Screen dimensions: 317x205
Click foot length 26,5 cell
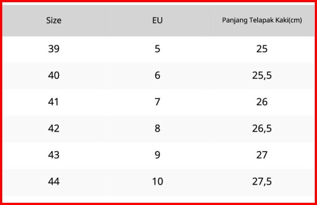(262, 129)
